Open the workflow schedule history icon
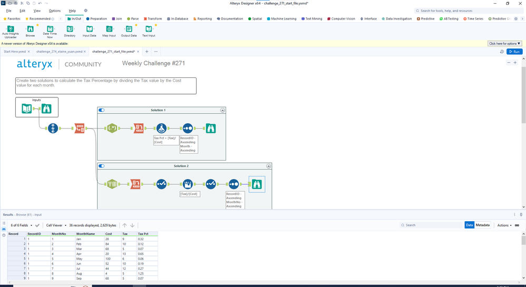Screen dimensions: 526x287 point(502,52)
